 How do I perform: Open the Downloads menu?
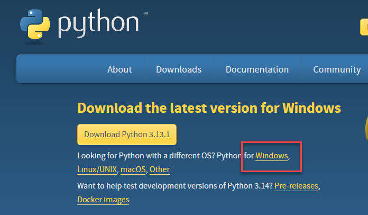coord(179,69)
